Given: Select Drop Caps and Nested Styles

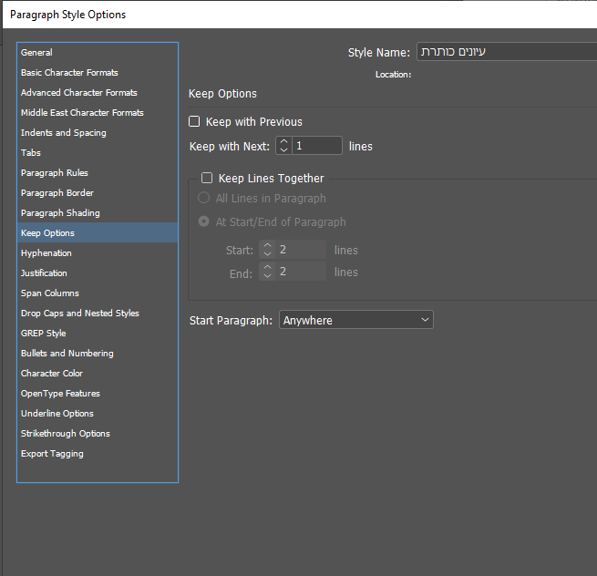Looking at the screenshot, I should click(x=80, y=314).
